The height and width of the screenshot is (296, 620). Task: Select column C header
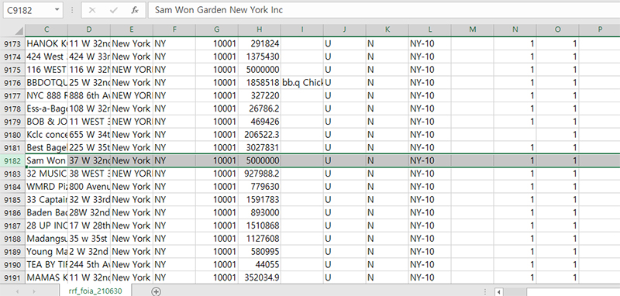click(46, 29)
